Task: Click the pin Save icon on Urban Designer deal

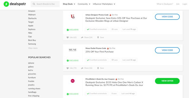Action: click(98, 38)
